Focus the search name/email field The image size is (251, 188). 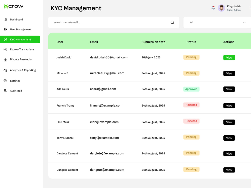(114, 23)
